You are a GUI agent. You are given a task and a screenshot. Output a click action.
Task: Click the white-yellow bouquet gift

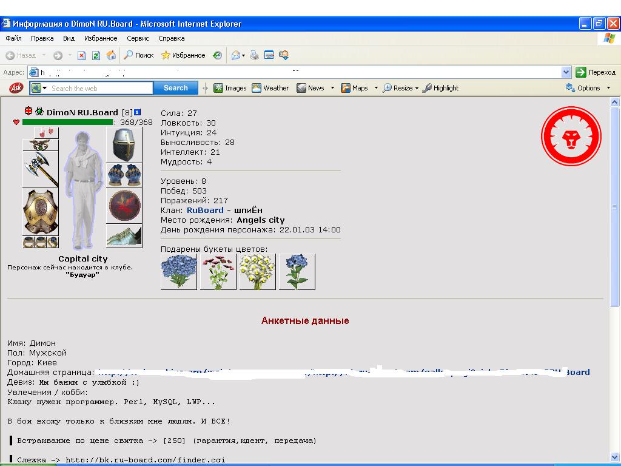[x=257, y=272]
